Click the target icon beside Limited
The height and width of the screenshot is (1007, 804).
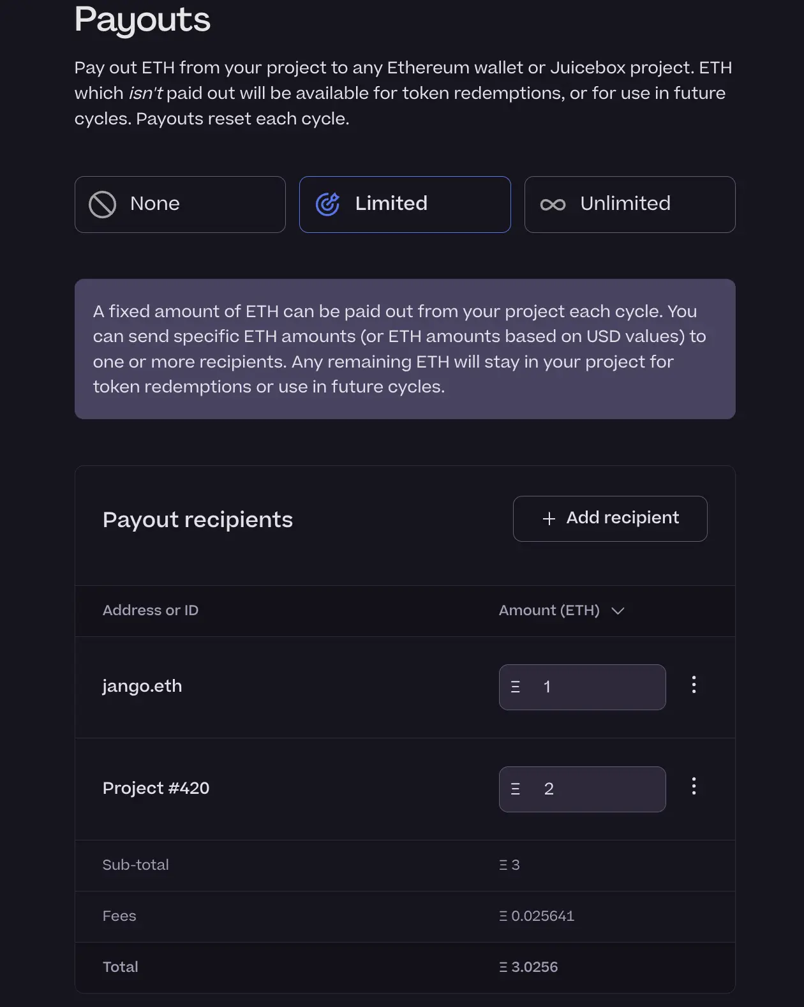coord(327,204)
